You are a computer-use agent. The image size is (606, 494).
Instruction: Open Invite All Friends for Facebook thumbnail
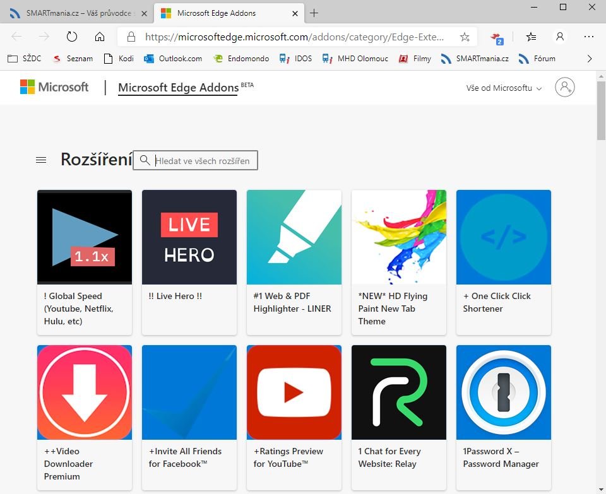tap(189, 392)
